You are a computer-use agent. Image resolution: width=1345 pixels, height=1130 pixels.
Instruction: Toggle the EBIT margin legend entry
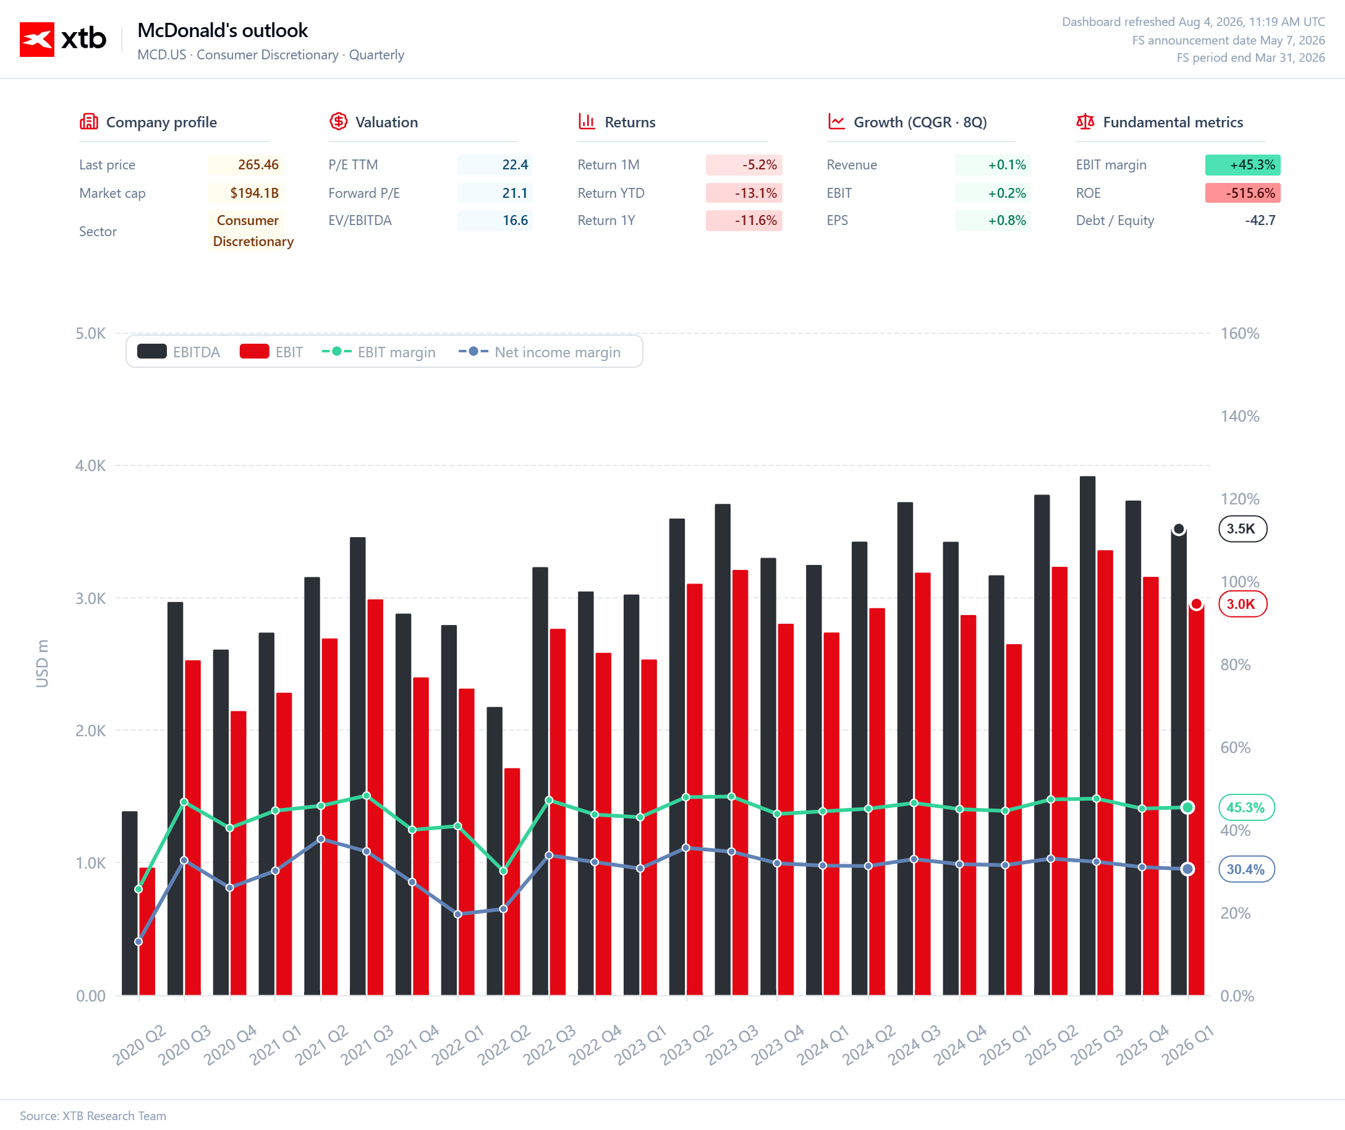(378, 352)
